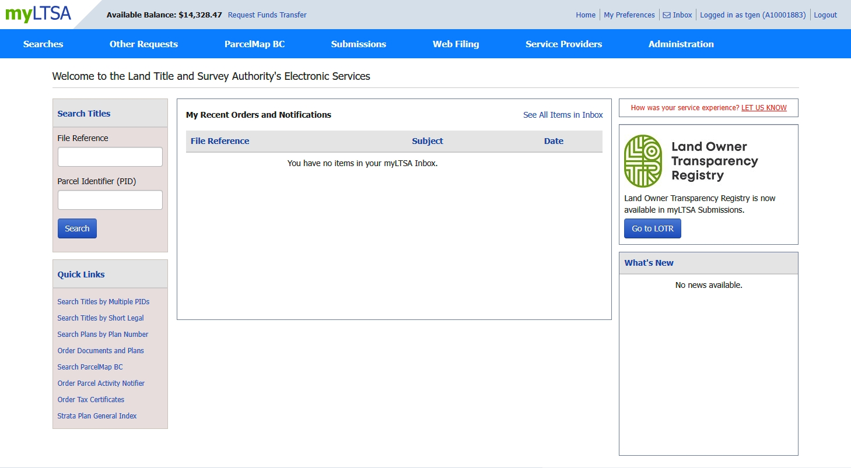This screenshot has width=851, height=468.
Task: Click the Search button
Action: pos(77,228)
